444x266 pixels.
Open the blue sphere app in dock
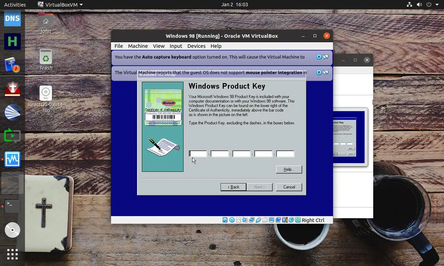click(x=12, y=112)
